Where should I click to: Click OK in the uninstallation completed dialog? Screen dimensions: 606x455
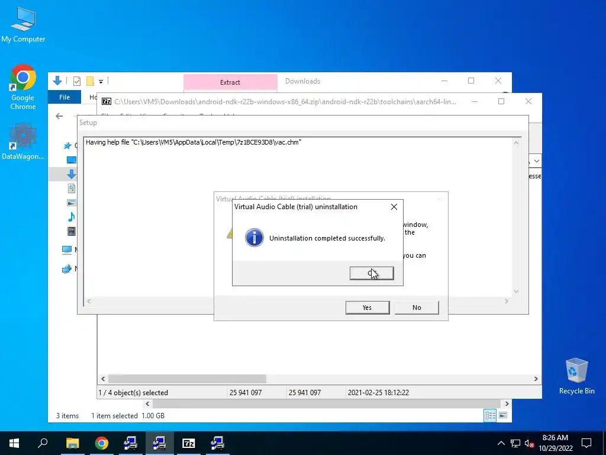(372, 273)
